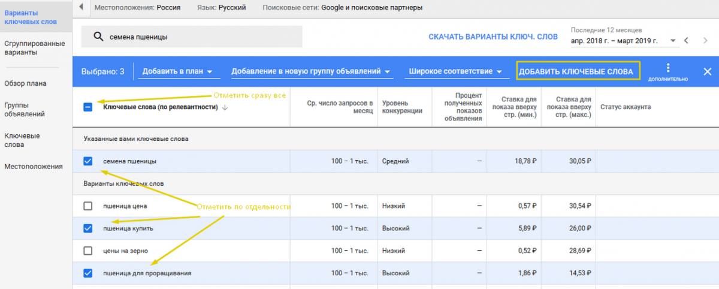Viewport: 719px width, 289px height.
Task: Uncheck the 'семена пшеницы' keyword
Action: pyautogui.click(x=88, y=161)
